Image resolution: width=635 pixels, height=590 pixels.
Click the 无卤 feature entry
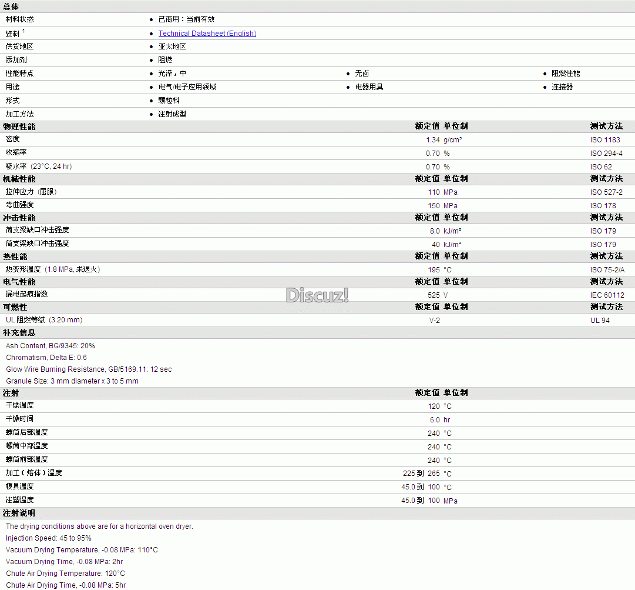(362, 74)
